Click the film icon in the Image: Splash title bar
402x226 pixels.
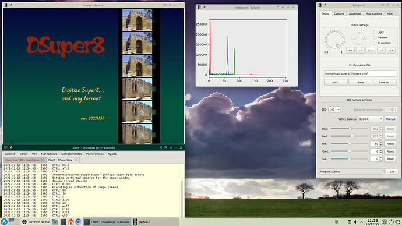click(6, 5)
